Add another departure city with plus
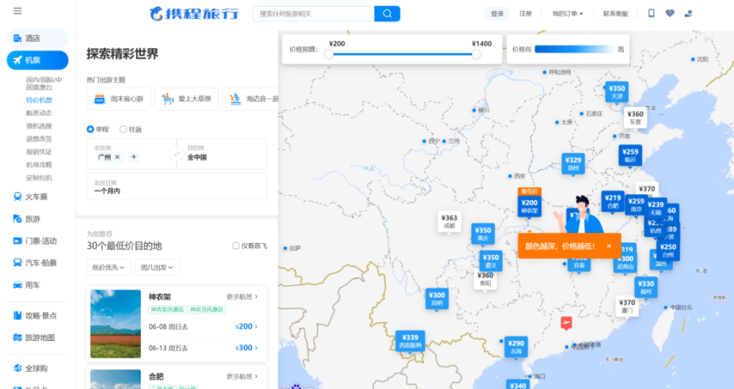This screenshot has width=734, height=389. [134, 157]
